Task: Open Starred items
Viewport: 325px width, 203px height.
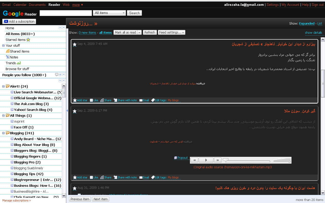Action: pos(18,40)
